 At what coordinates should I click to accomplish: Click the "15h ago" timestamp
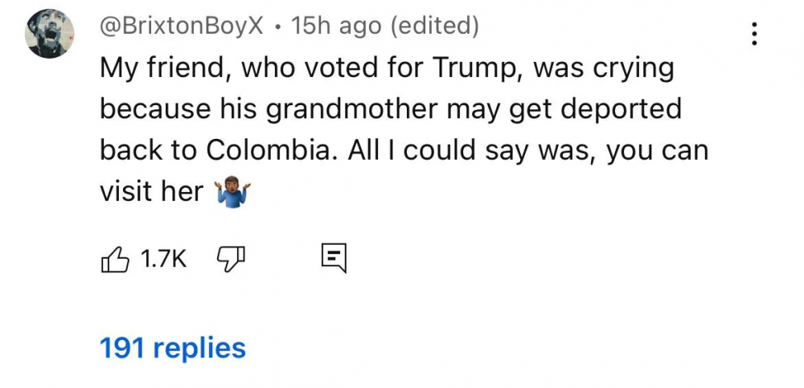(x=335, y=27)
